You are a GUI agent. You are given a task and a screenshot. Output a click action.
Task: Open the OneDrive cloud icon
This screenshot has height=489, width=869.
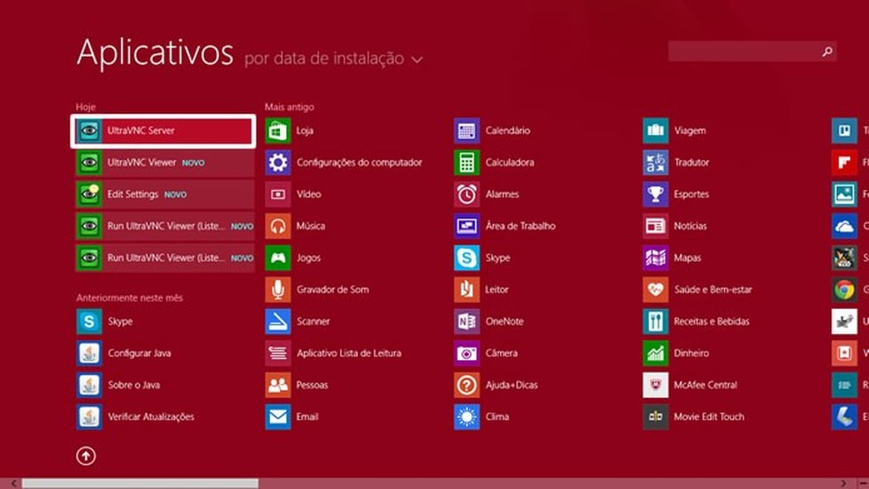844,226
